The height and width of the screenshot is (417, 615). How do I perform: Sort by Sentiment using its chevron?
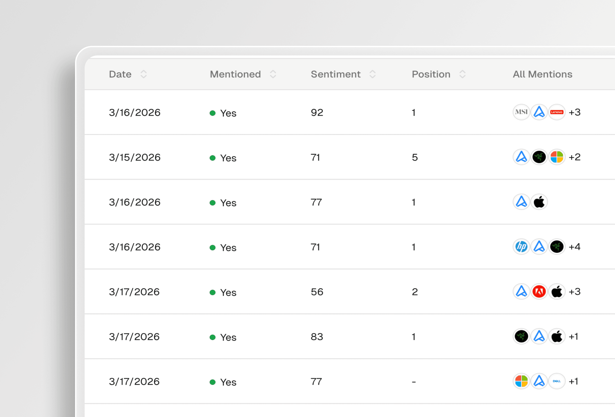click(x=373, y=74)
